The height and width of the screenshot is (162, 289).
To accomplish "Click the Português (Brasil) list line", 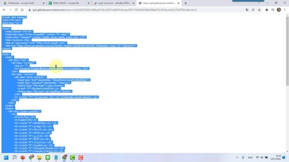I will (x=39, y=148).
